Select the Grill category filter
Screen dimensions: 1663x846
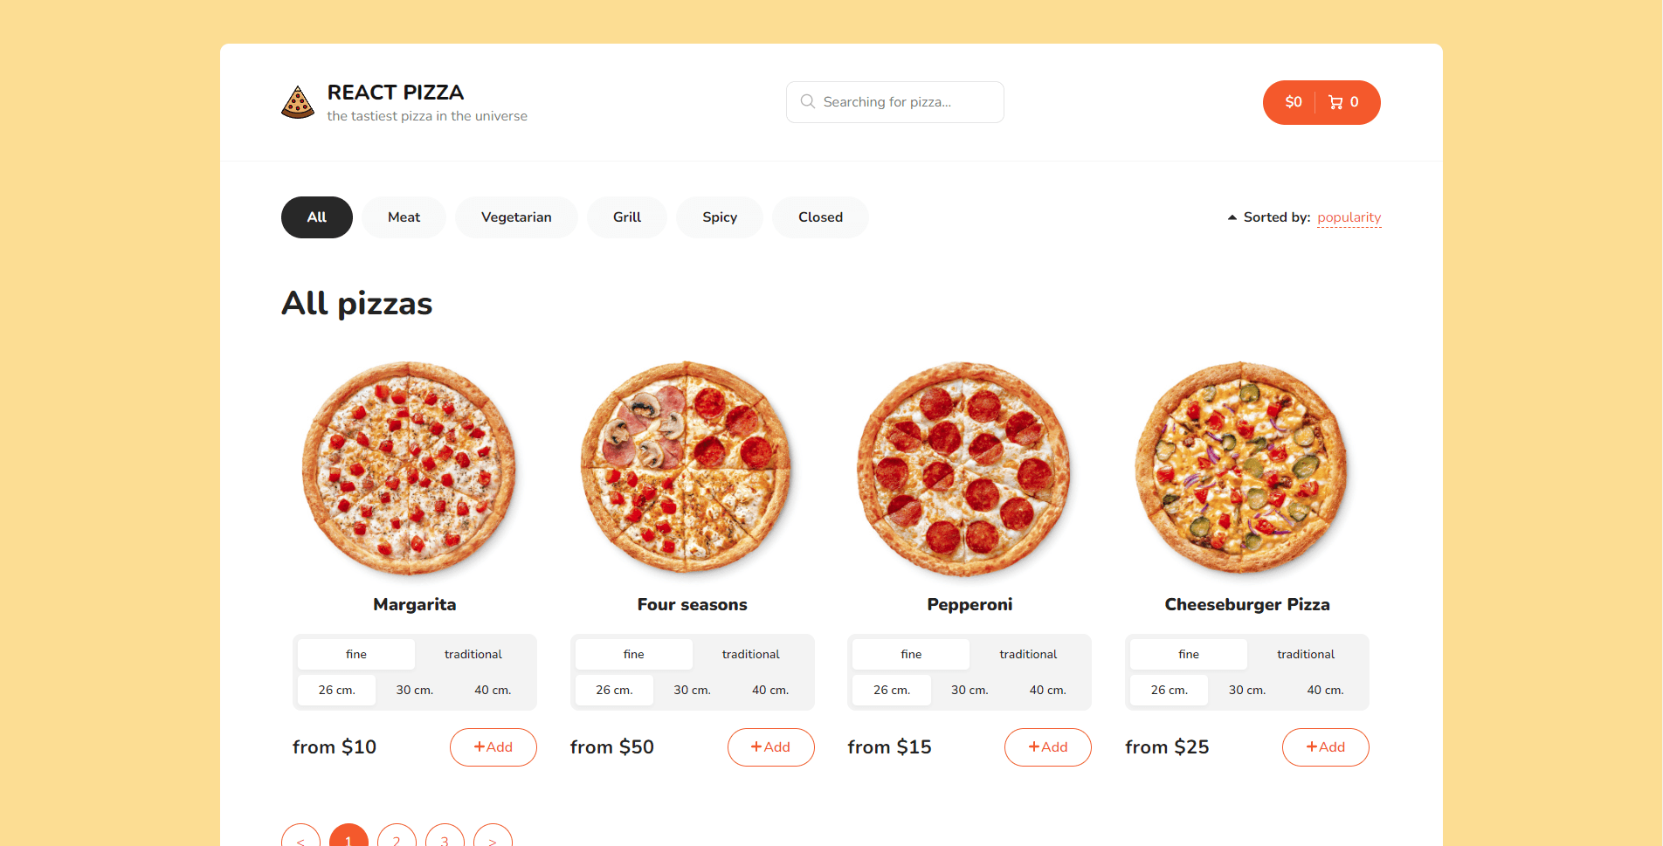pyautogui.click(x=627, y=217)
